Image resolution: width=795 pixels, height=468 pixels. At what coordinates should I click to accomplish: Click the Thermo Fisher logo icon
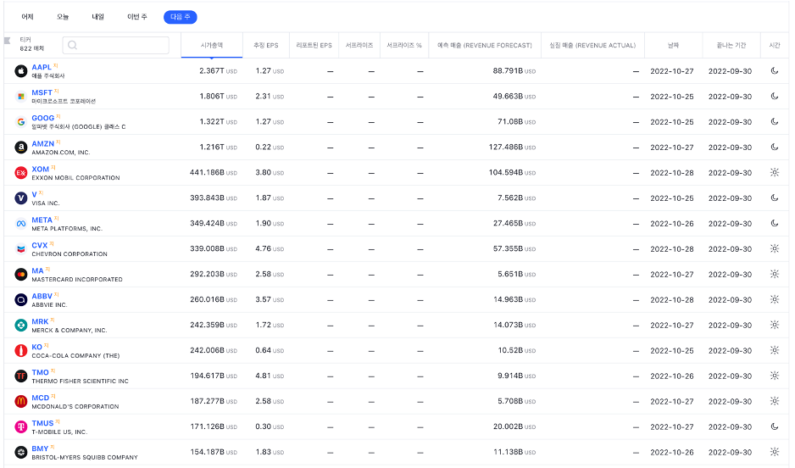tap(21, 376)
